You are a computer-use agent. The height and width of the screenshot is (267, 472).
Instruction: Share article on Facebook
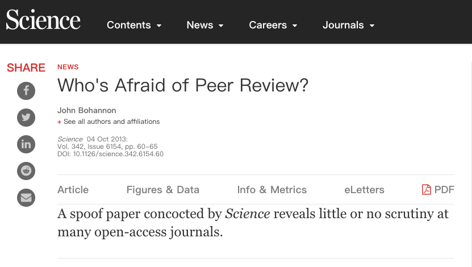pyautogui.click(x=26, y=91)
